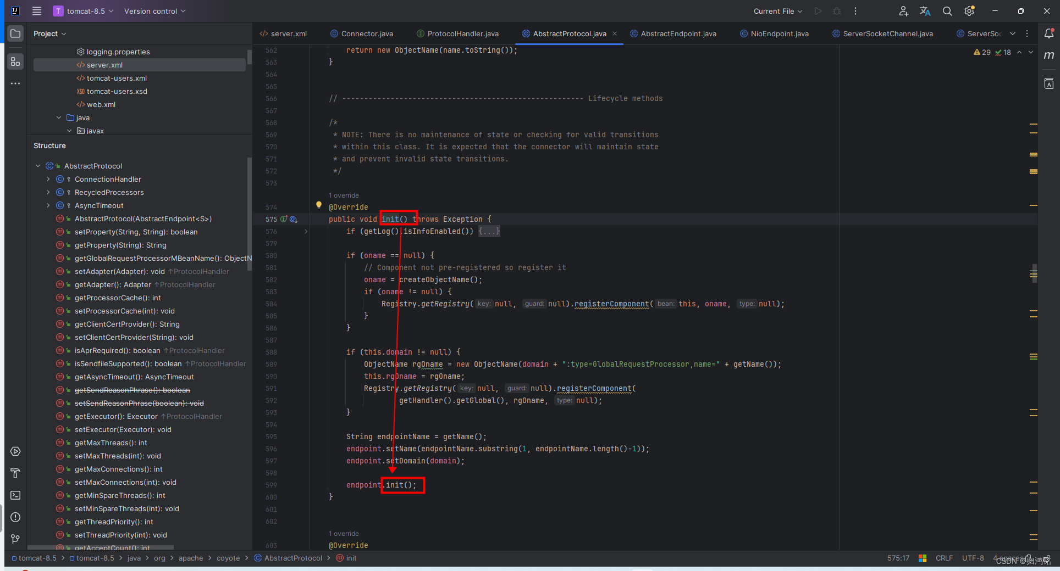Expand folded code block on line 576
The width and height of the screenshot is (1060, 571).
point(306,231)
